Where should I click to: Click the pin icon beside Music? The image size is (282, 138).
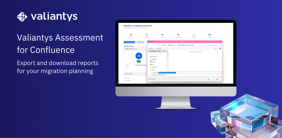tap(166, 64)
